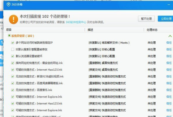
Task: Click 未处理 status of 百度音乐.lnk row
Action: tap(152, 90)
